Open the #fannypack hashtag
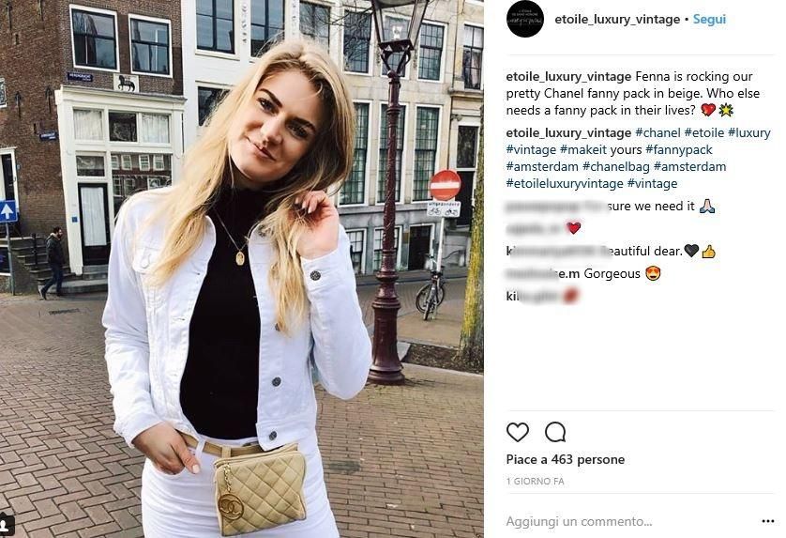This screenshot has height=538, width=786. point(679,149)
